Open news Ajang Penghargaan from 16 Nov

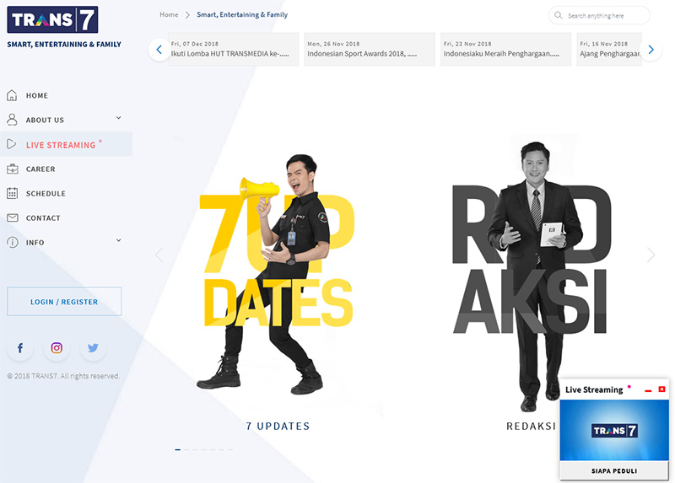[609, 49]
